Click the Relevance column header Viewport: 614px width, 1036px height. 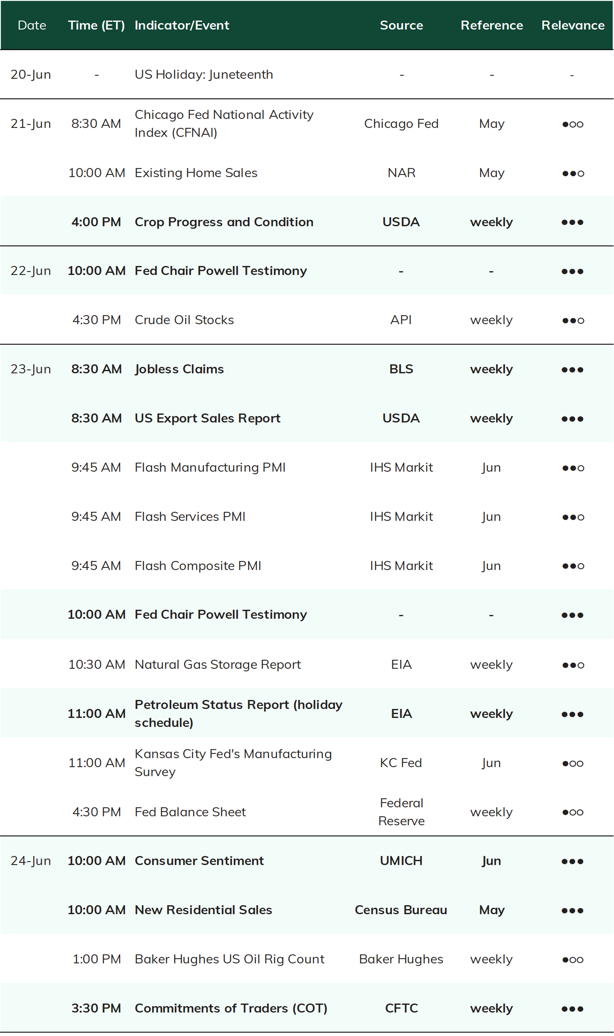tap(573, 25)
